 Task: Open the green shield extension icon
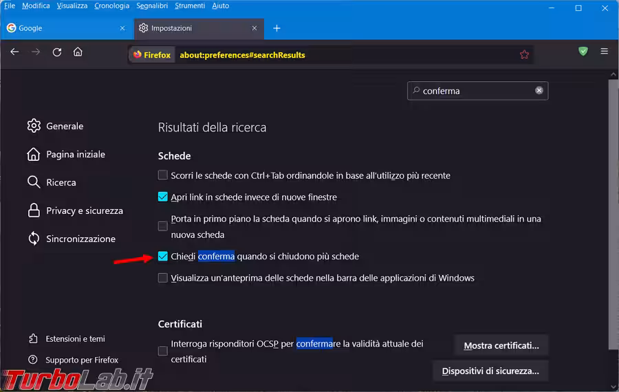[583, 52]
